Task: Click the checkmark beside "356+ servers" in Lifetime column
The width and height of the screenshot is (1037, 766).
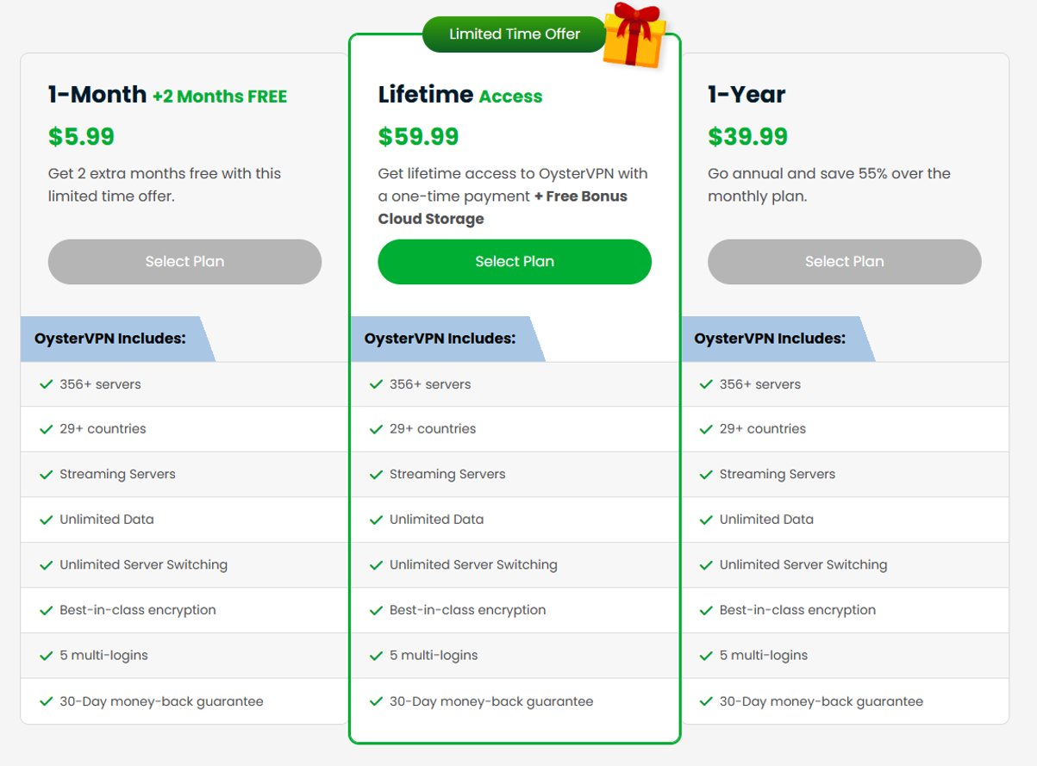Action: tap(377, 383)
